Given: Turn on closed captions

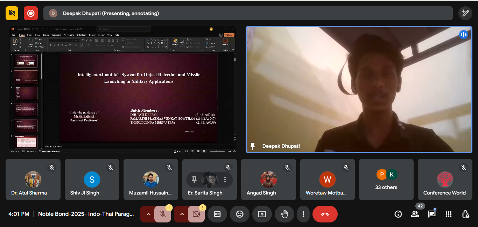Looking at the screenshot, I should click(x=217, y=214).
